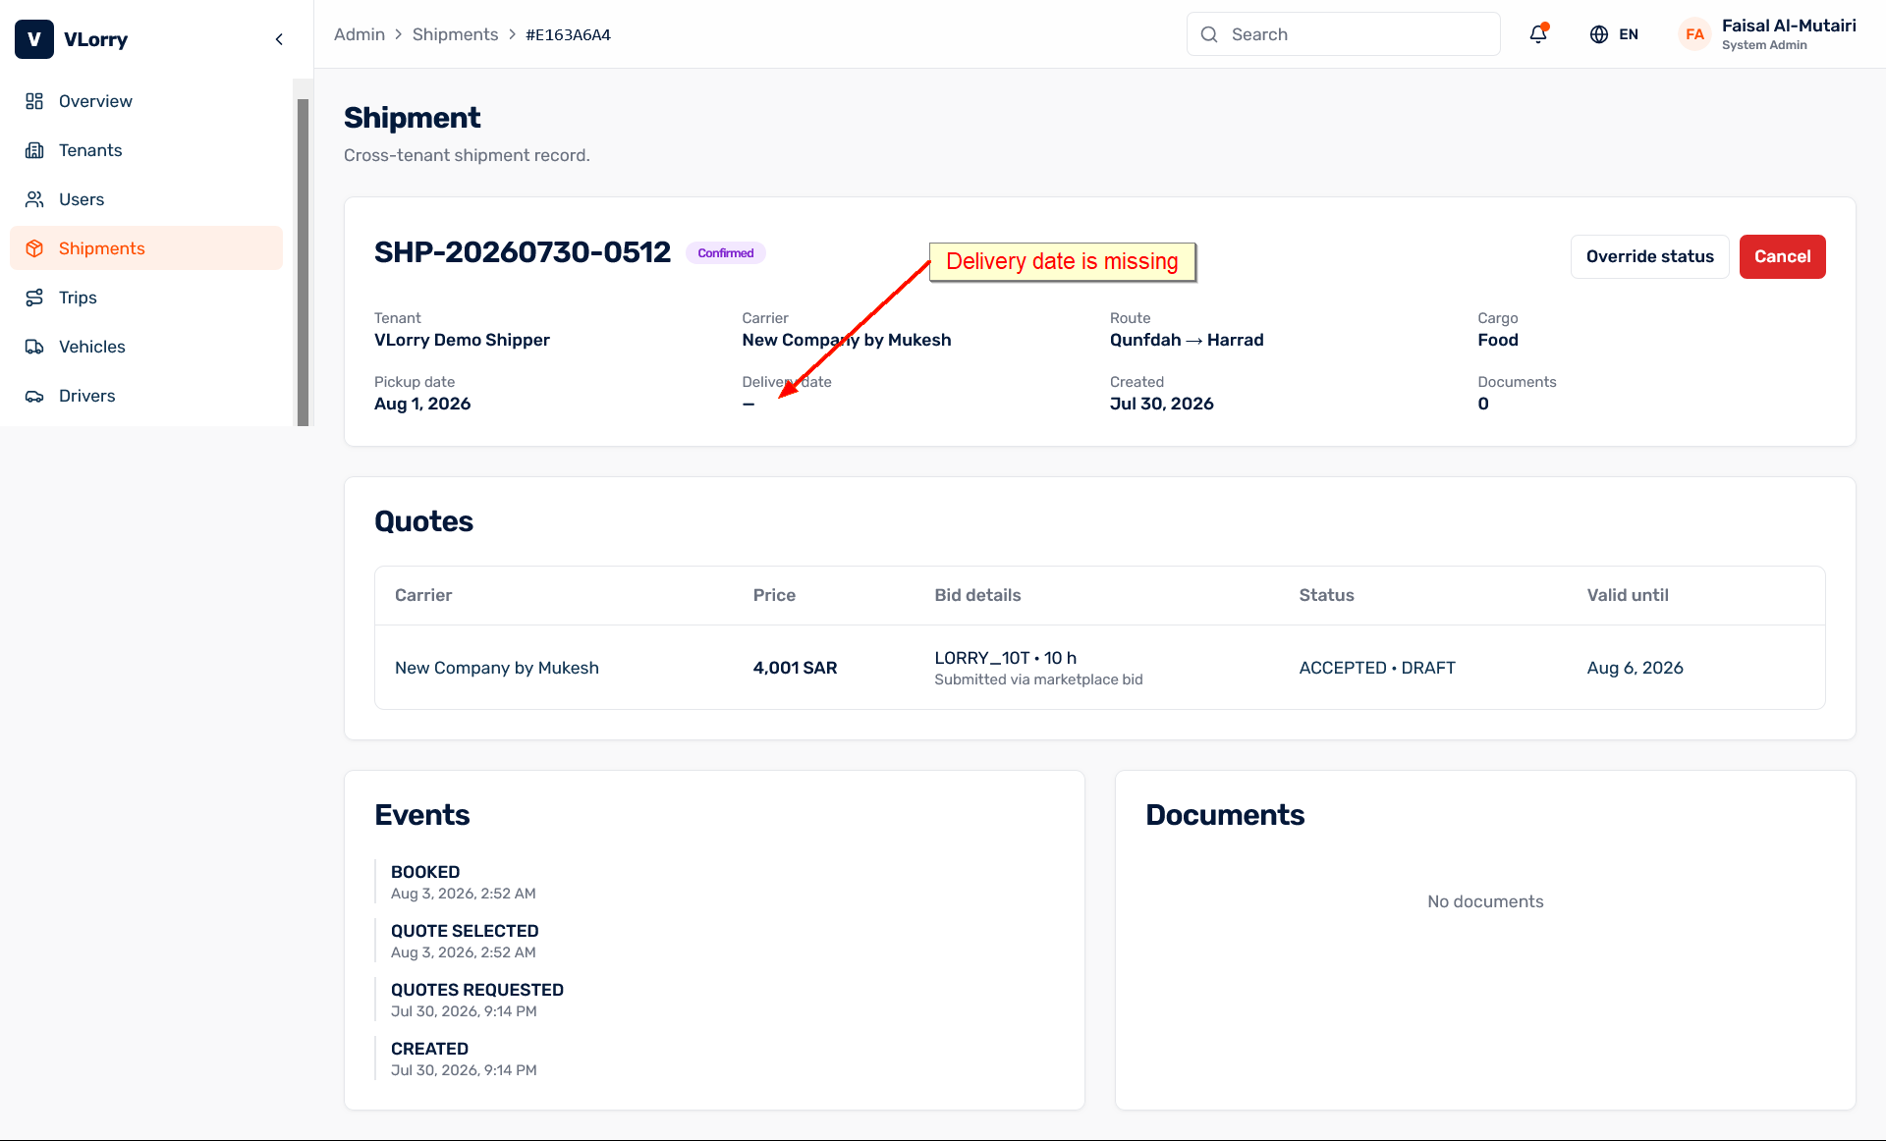Focus the Search input field

tap(1343, 34)
